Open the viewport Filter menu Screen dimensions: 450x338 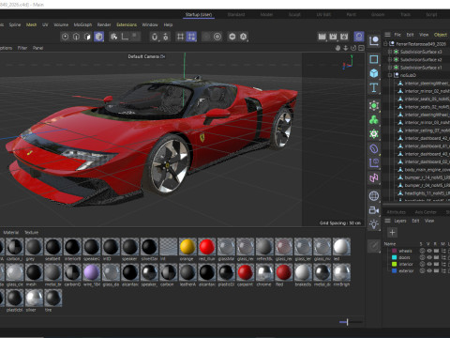(22, 48)
